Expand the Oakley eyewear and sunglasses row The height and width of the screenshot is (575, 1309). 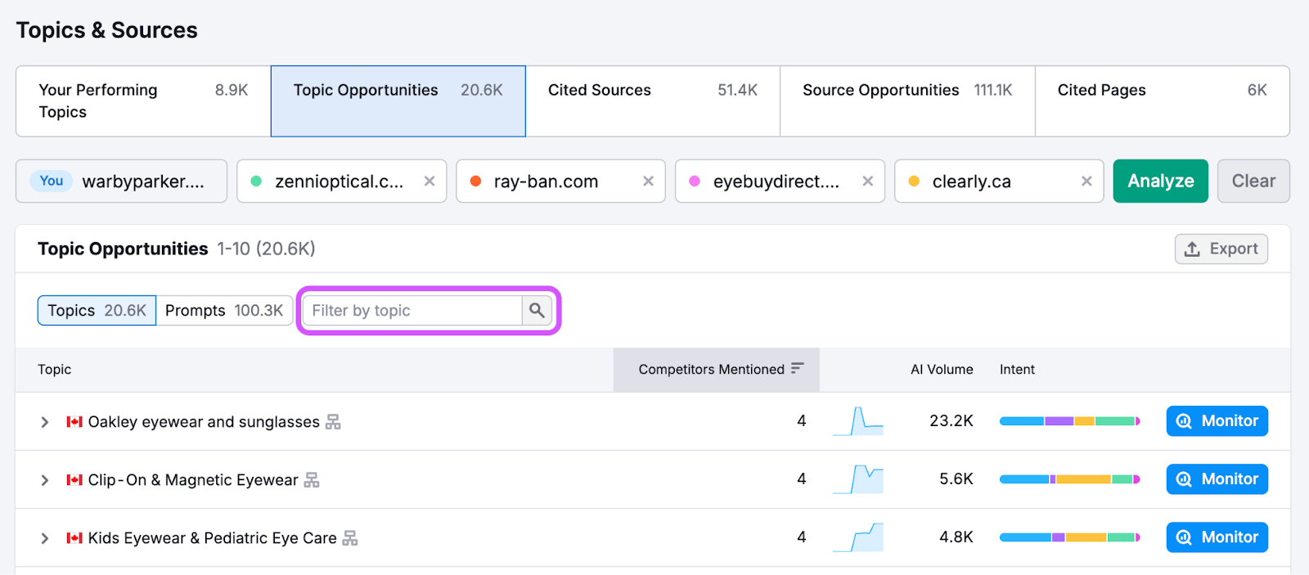pyautogui.click(x=45, y=422)
